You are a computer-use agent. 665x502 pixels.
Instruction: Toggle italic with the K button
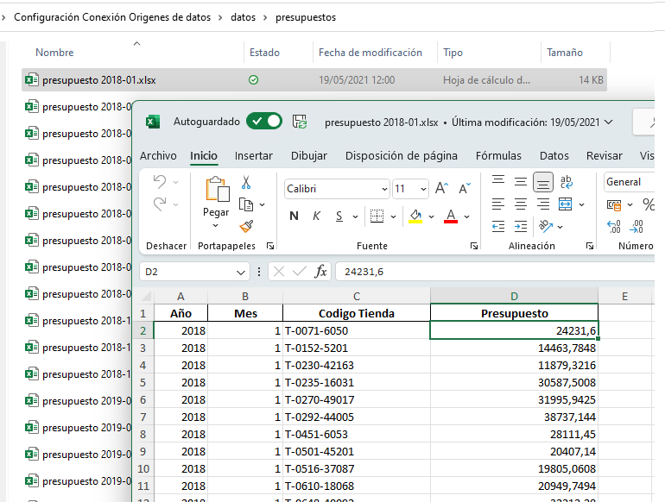pos(316,216)
